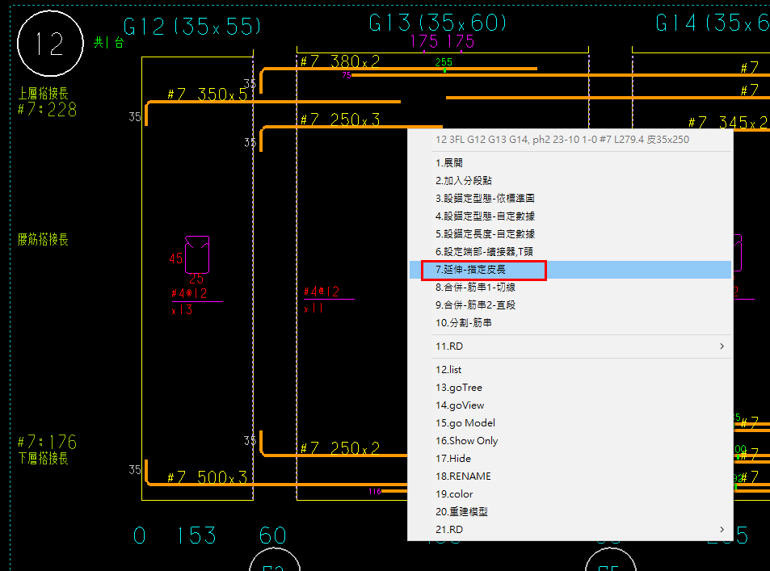Select 9.合併-筋串2-直段

coord(570,305)
